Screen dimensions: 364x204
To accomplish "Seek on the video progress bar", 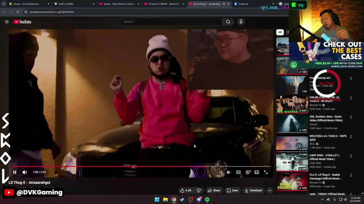I will tap(141, 167).
